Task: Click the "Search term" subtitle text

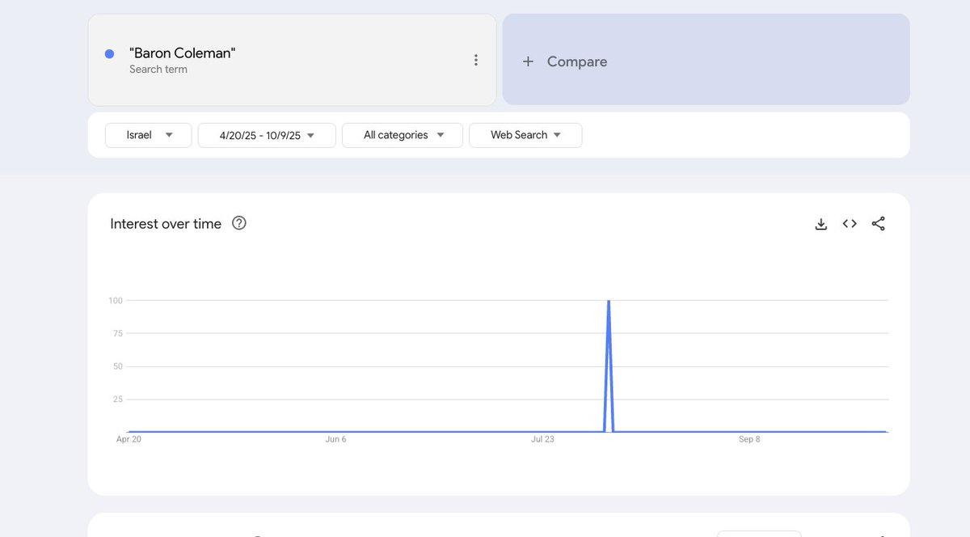Action: point(158,70)
